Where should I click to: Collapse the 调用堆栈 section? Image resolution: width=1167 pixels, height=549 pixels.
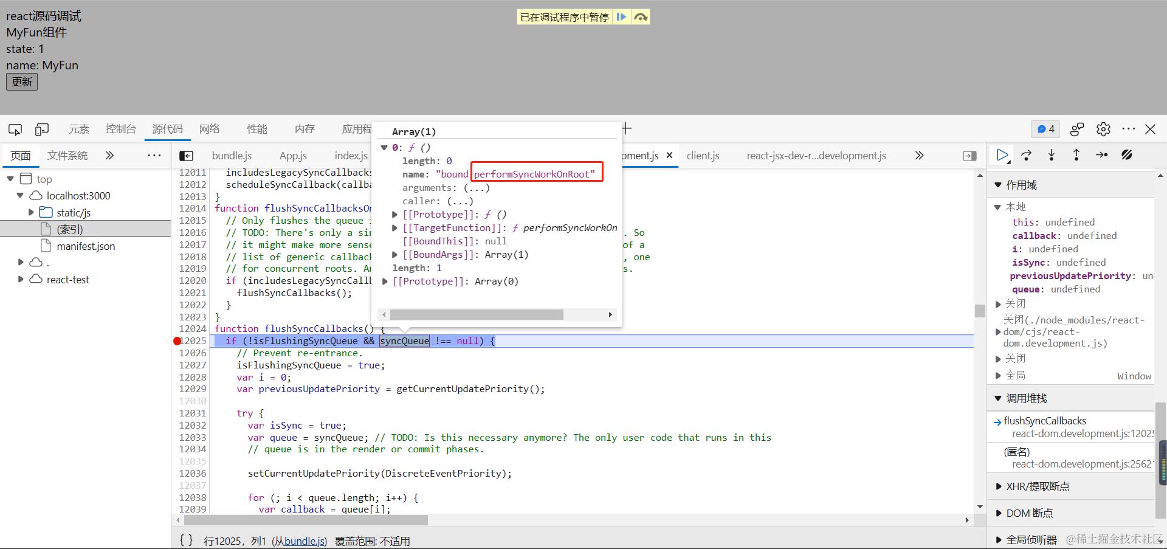[997, 399]
